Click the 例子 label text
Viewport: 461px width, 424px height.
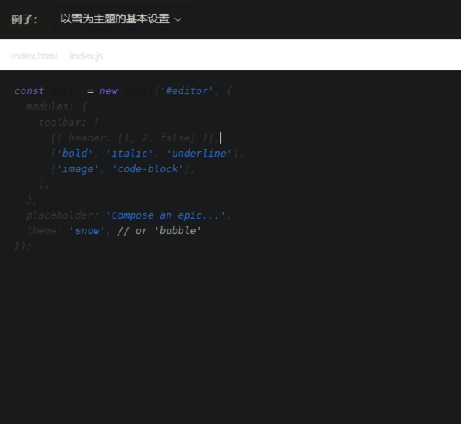[x=24, y=19]
